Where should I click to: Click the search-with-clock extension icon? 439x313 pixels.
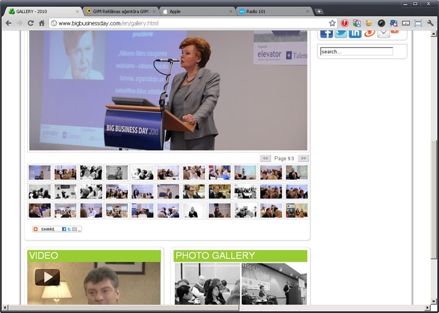(x=394, y=23)
